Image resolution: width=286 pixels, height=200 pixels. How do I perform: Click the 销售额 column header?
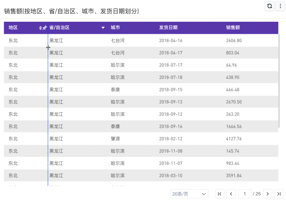coord(233,28)
